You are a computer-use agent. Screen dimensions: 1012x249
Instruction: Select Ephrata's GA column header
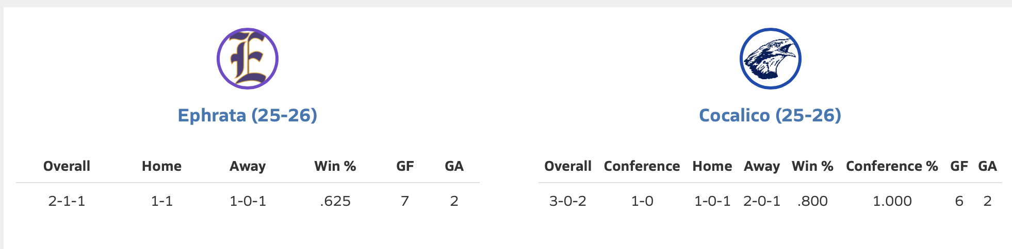click(454, 166)
